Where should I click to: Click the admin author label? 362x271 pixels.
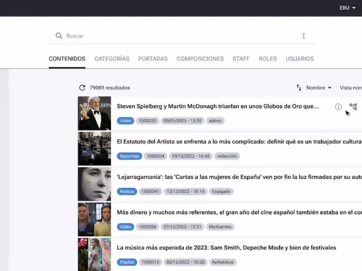click(215, 121)
